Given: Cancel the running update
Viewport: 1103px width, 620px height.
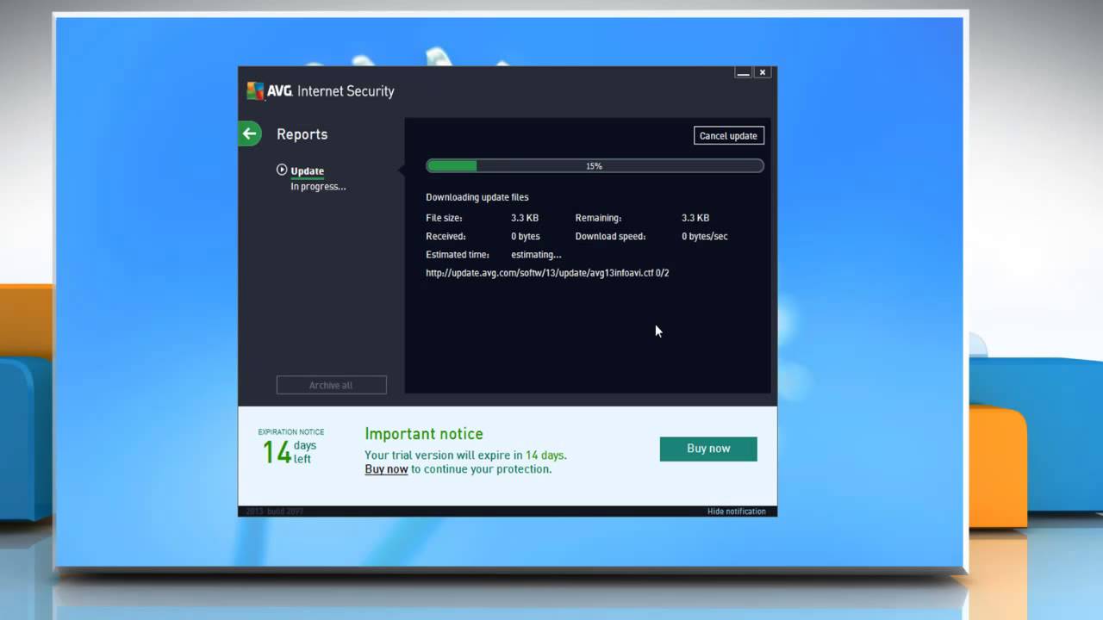Looking at the screenshot, I should click(x=728, y=136).
